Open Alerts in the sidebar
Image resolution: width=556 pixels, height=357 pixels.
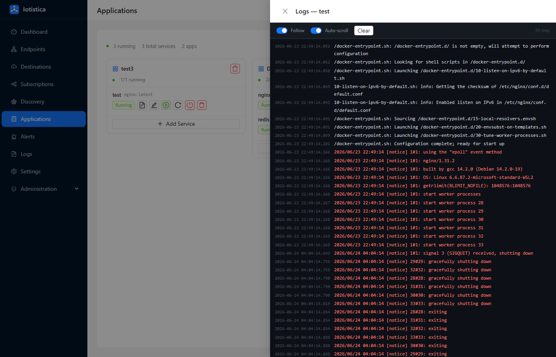coord(44,136)
